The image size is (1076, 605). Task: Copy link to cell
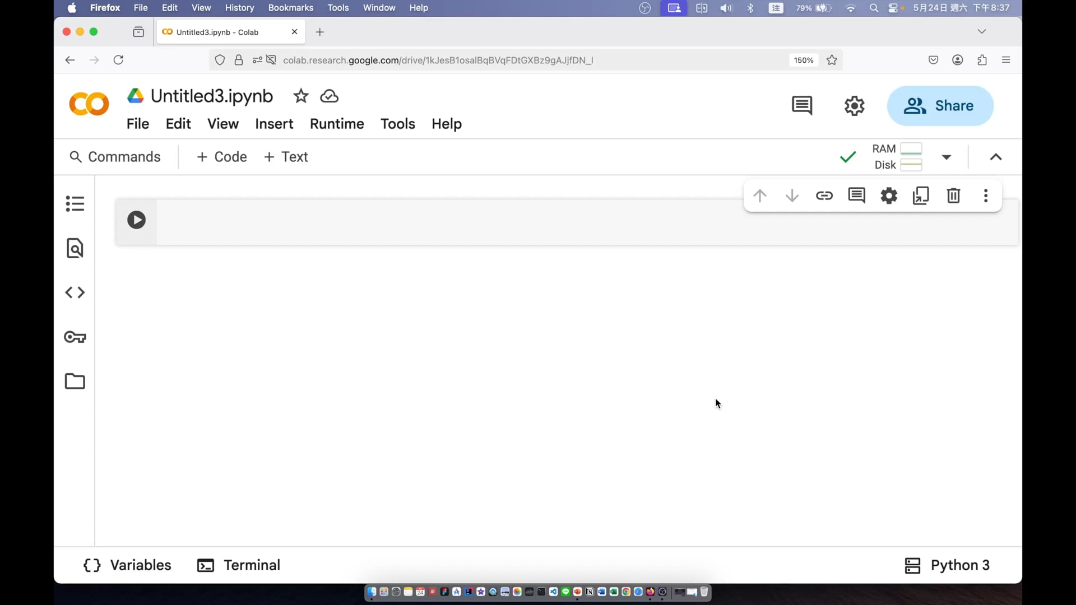tap(824, 196)
